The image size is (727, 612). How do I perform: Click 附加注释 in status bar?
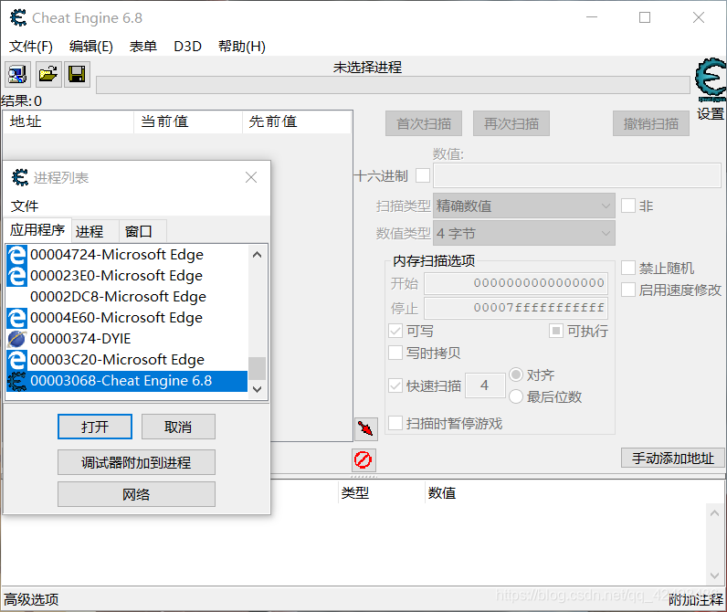click(x=695, y=599)
